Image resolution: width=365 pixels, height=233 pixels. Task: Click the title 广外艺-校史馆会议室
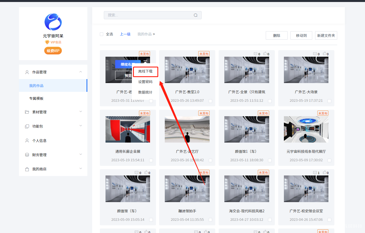(x=306, y=211)
